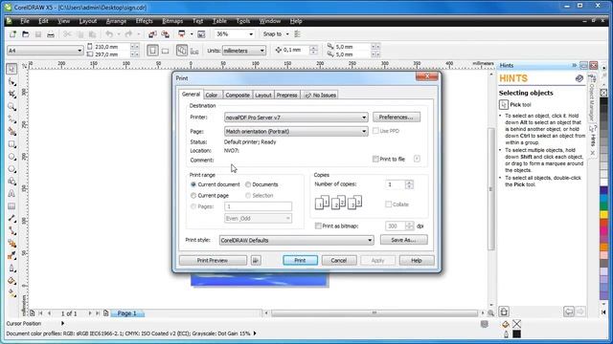
Task: Switch to the Color tab
Action: (x=212, y=96)
